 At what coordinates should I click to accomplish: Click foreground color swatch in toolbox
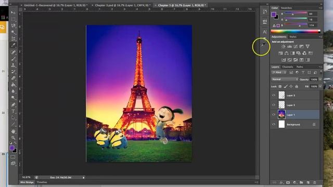click(x=12, y=148)
